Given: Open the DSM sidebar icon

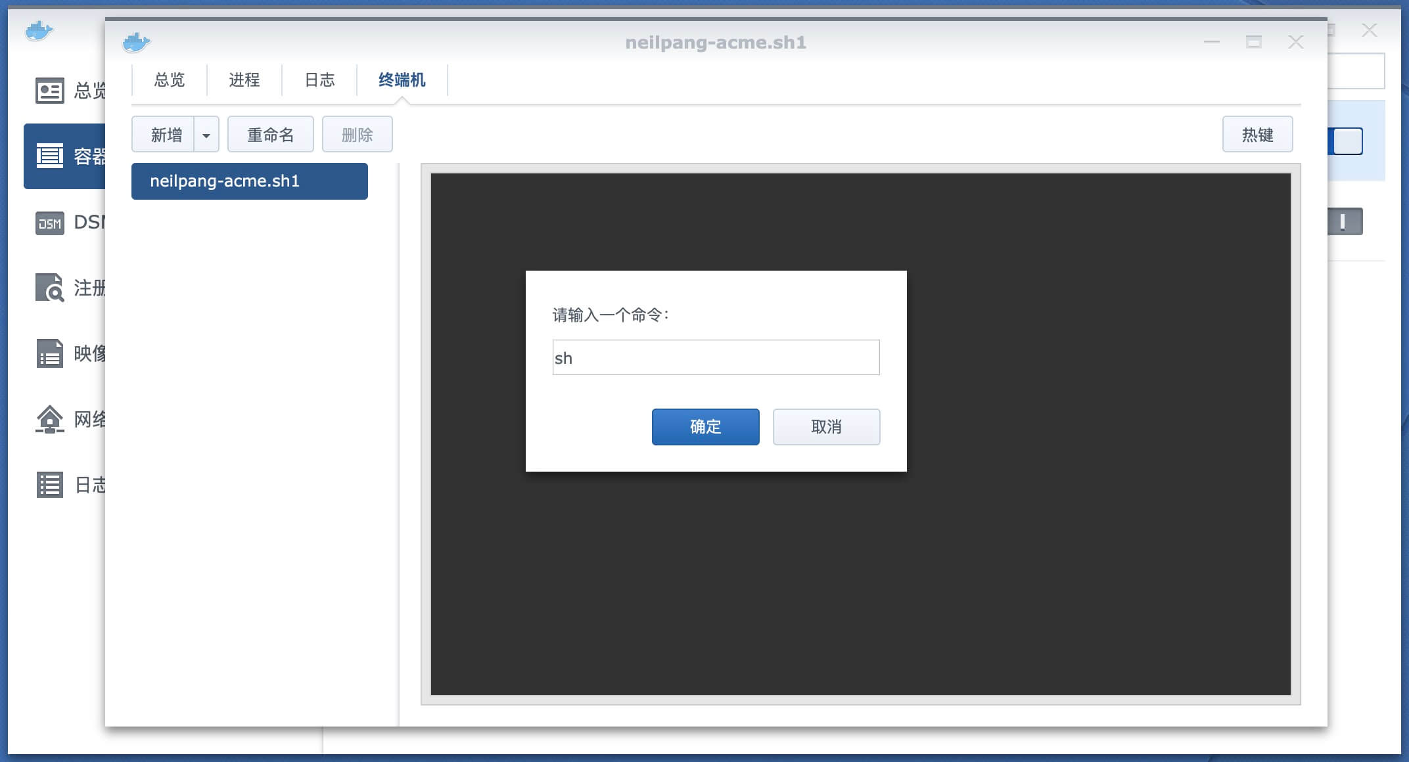Looking at the screenshot, I should pos(49,223).
